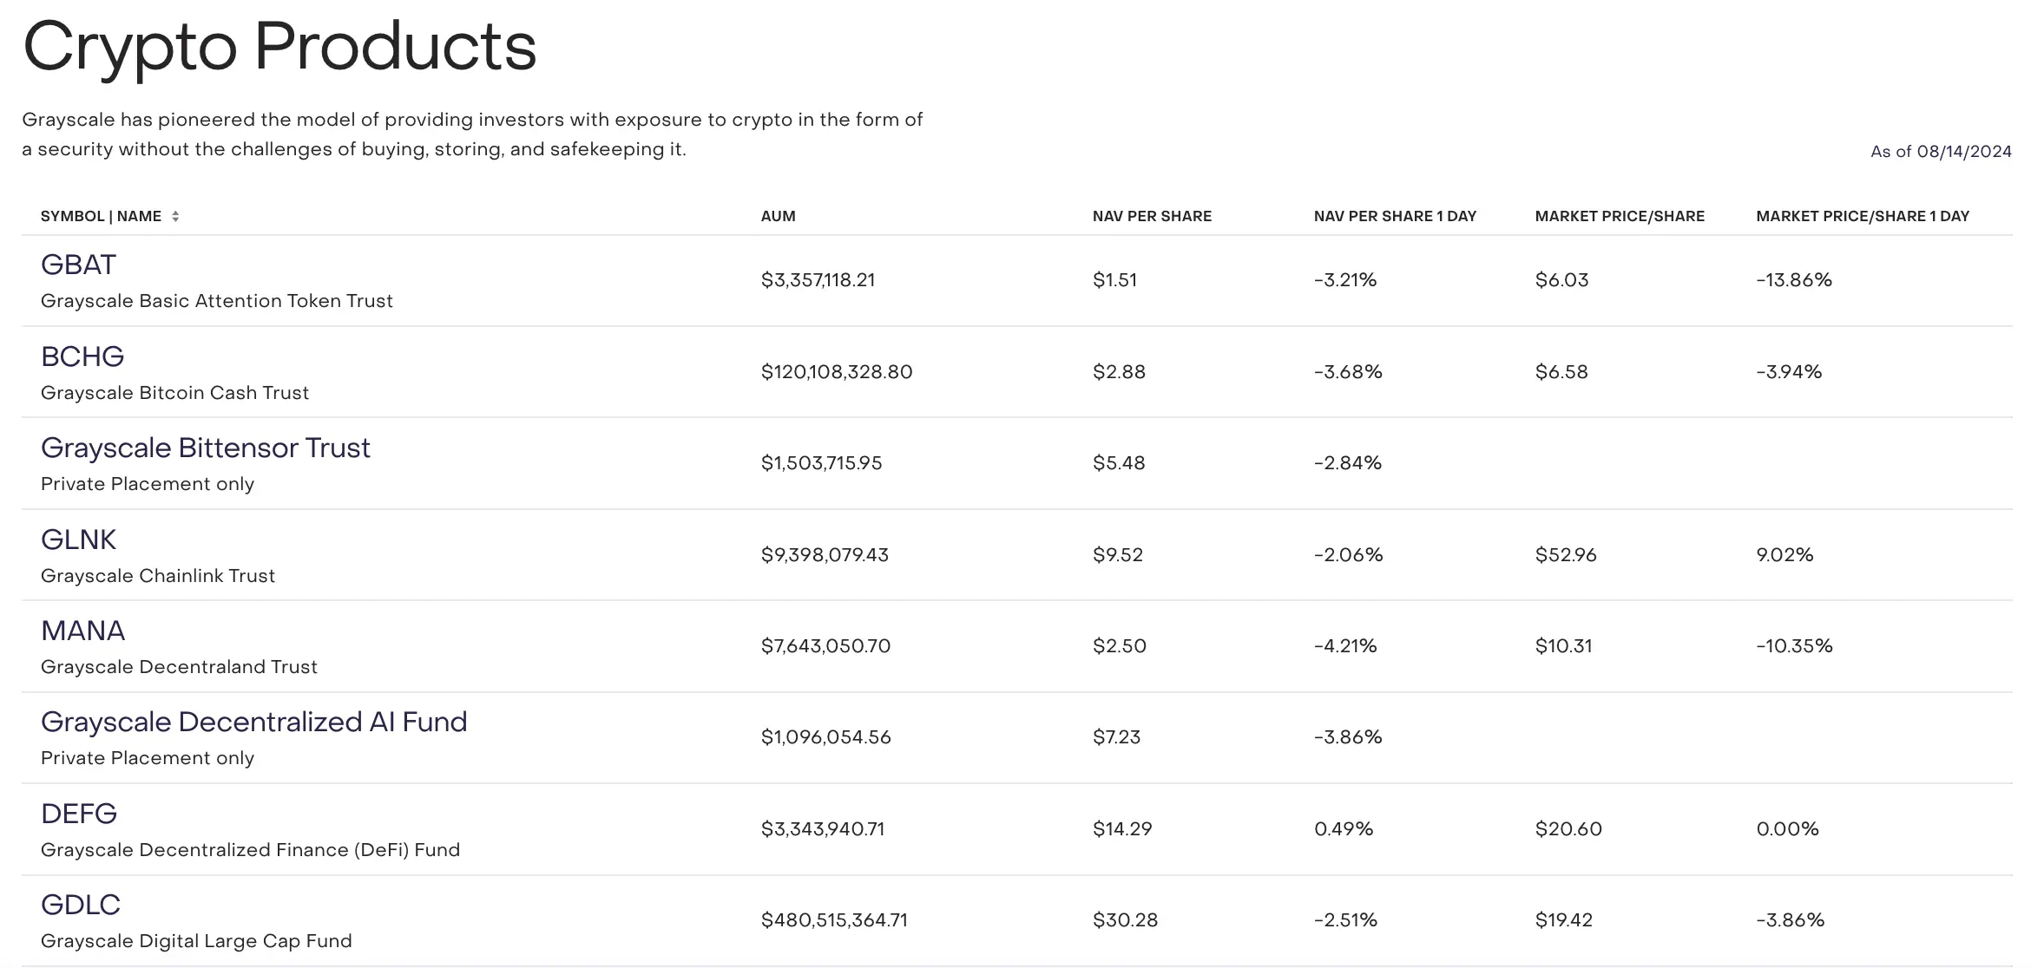Open Grayscale Decentralized AI Fund page

253,722
